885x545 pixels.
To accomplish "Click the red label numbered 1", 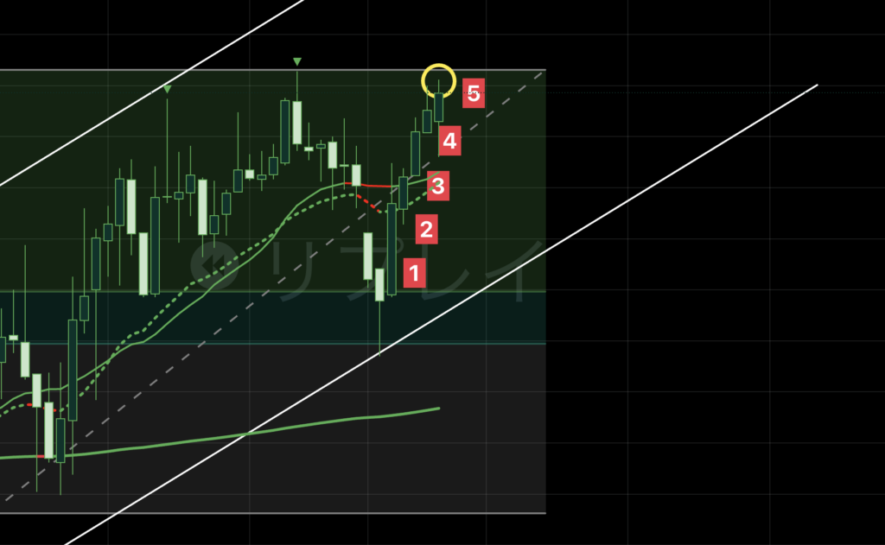I will click(x=414, y=273).
